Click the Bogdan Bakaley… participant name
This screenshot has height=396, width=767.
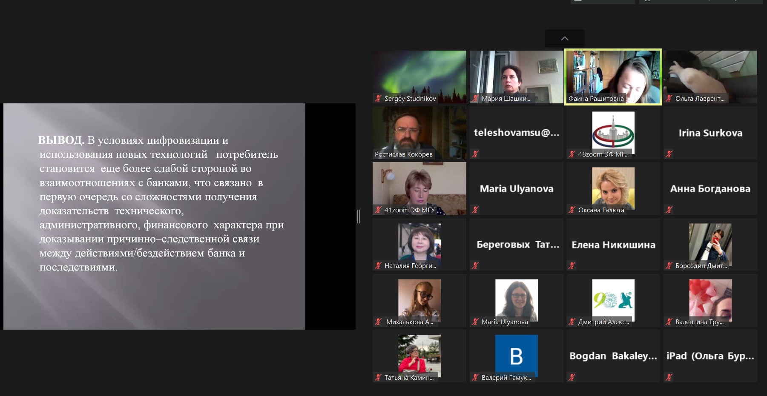tap(613, 356)
